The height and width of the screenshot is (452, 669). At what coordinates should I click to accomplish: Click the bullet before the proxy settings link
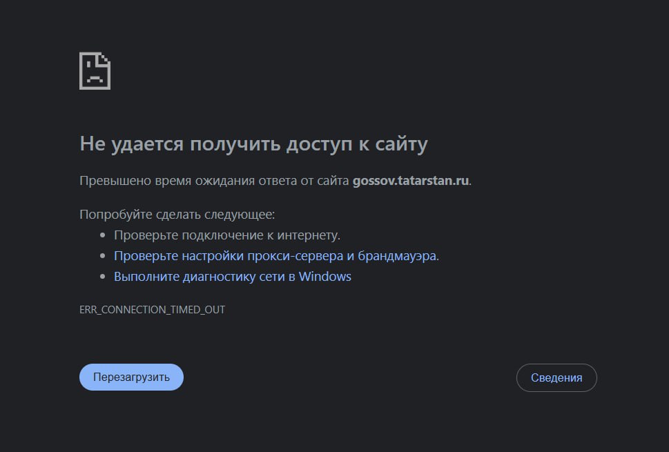[103, 256]
